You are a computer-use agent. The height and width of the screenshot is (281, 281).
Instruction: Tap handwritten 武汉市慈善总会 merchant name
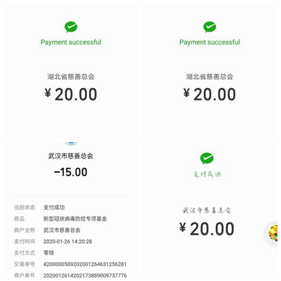coord(207,211)
